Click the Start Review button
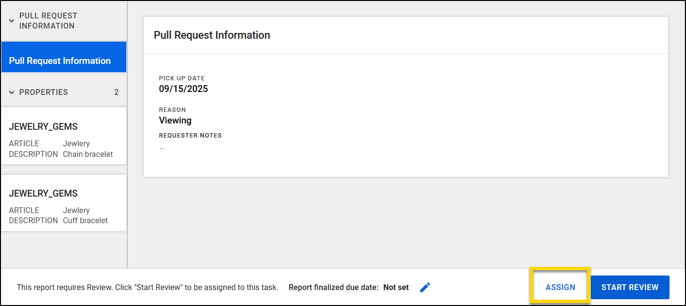 coord(630,287)
